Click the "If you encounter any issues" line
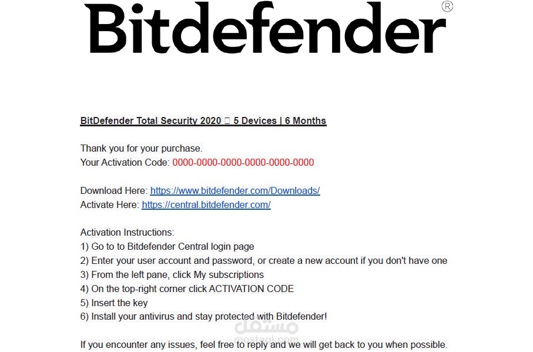The width and height of the screenshot is (533, 352). [x=264, y=344]
